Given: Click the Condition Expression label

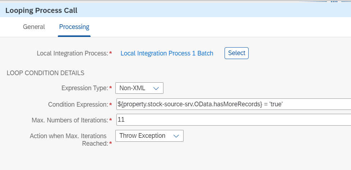Looking at the screenshot, I should point(78,104).
